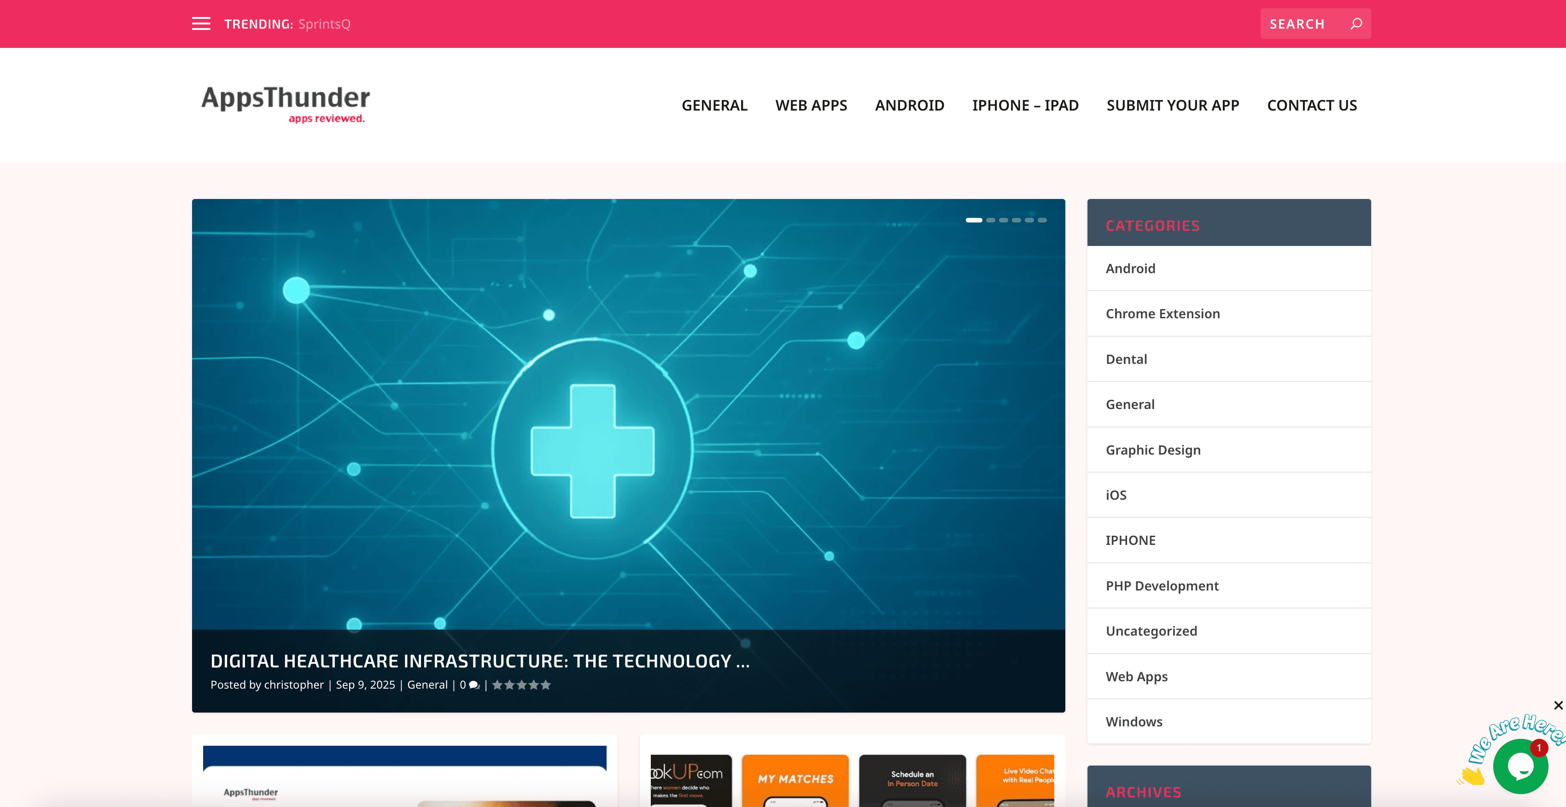Click the Categories widget heading
Viewport: 1566px width, 807px height.
pos(1152,226)
